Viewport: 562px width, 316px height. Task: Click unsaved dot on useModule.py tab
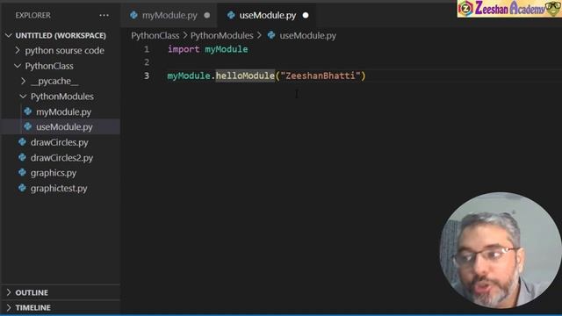point(306,16)
